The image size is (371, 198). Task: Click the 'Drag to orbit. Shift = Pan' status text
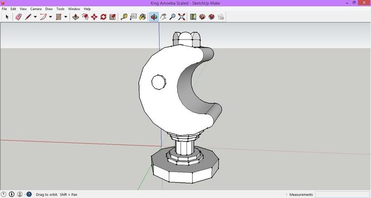tap(57, 194)
